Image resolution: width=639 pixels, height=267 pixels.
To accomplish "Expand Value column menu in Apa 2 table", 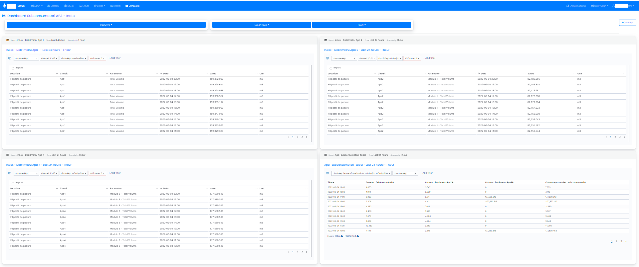I will click(x=574, y=74).
